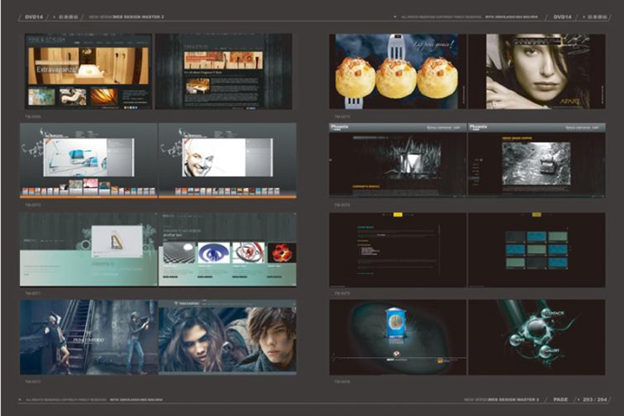Select the blue eye-shaped 3D render

point(213,253)
